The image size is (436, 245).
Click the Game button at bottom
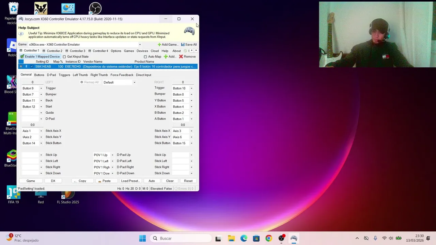click(31, 181)
